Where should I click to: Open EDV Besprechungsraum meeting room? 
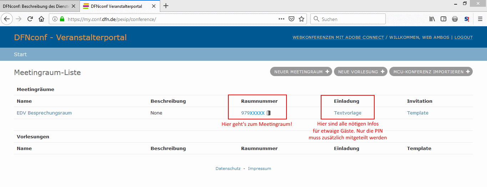click(44, 113)
